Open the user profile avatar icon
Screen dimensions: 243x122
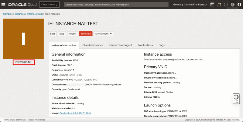(239, 5)
